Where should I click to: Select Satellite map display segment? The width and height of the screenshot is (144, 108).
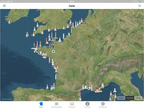(130, 98)
